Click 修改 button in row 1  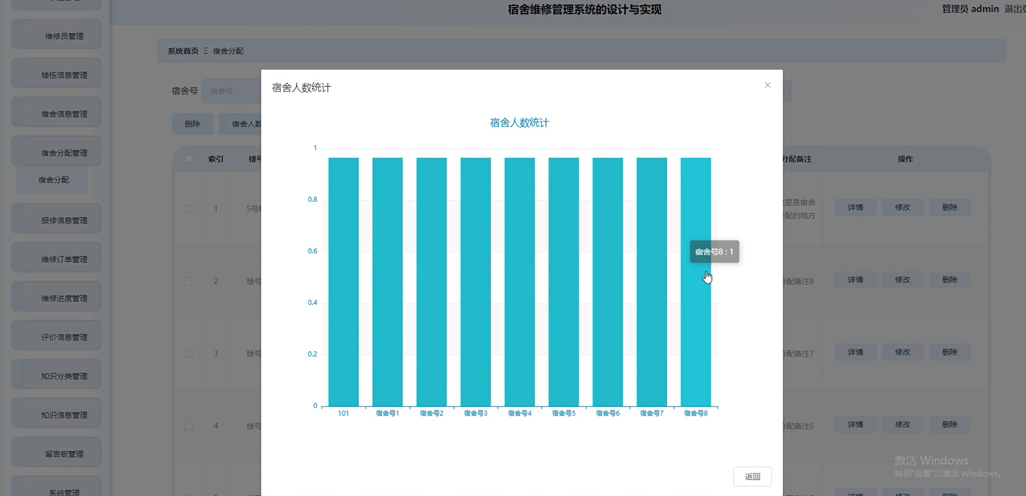(x=902, y=207)
